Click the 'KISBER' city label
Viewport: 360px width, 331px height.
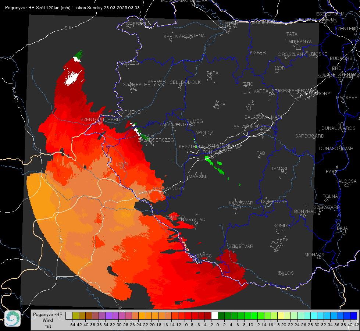point(258,52)
